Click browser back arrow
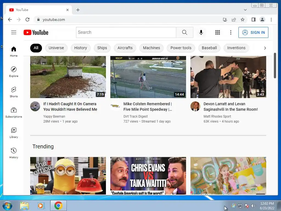The image size is (281, 211). pos(10,20)
